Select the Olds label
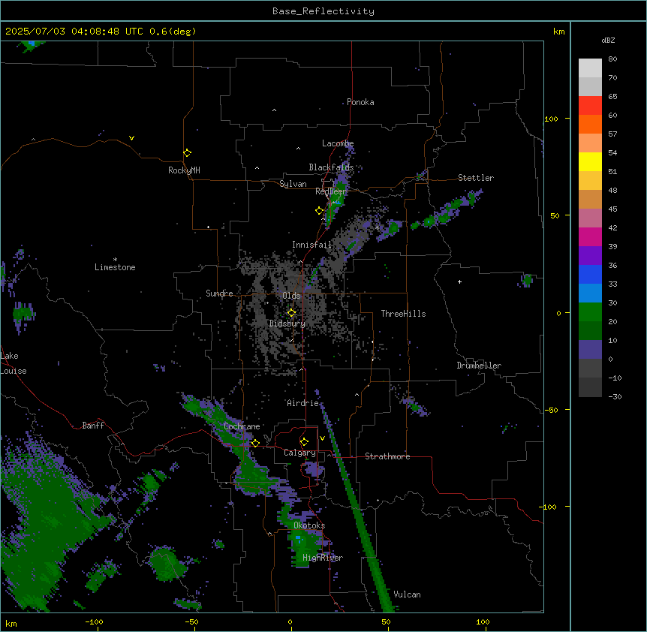647x632 pixels. click(x=291, y=296)
